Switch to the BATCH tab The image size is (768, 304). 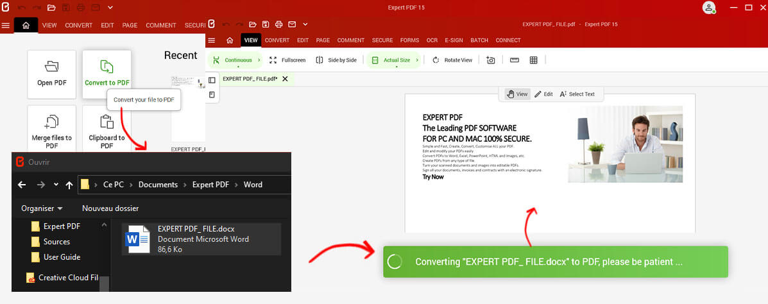479,40
